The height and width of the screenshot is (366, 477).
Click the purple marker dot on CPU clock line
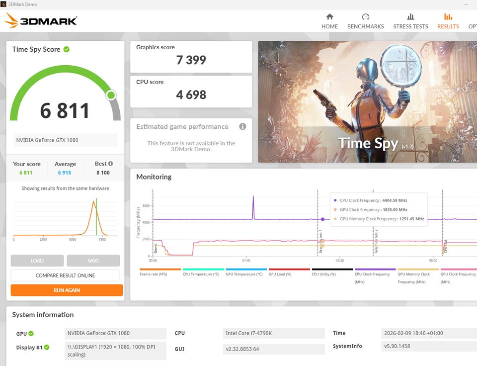[x=322, y=219]
